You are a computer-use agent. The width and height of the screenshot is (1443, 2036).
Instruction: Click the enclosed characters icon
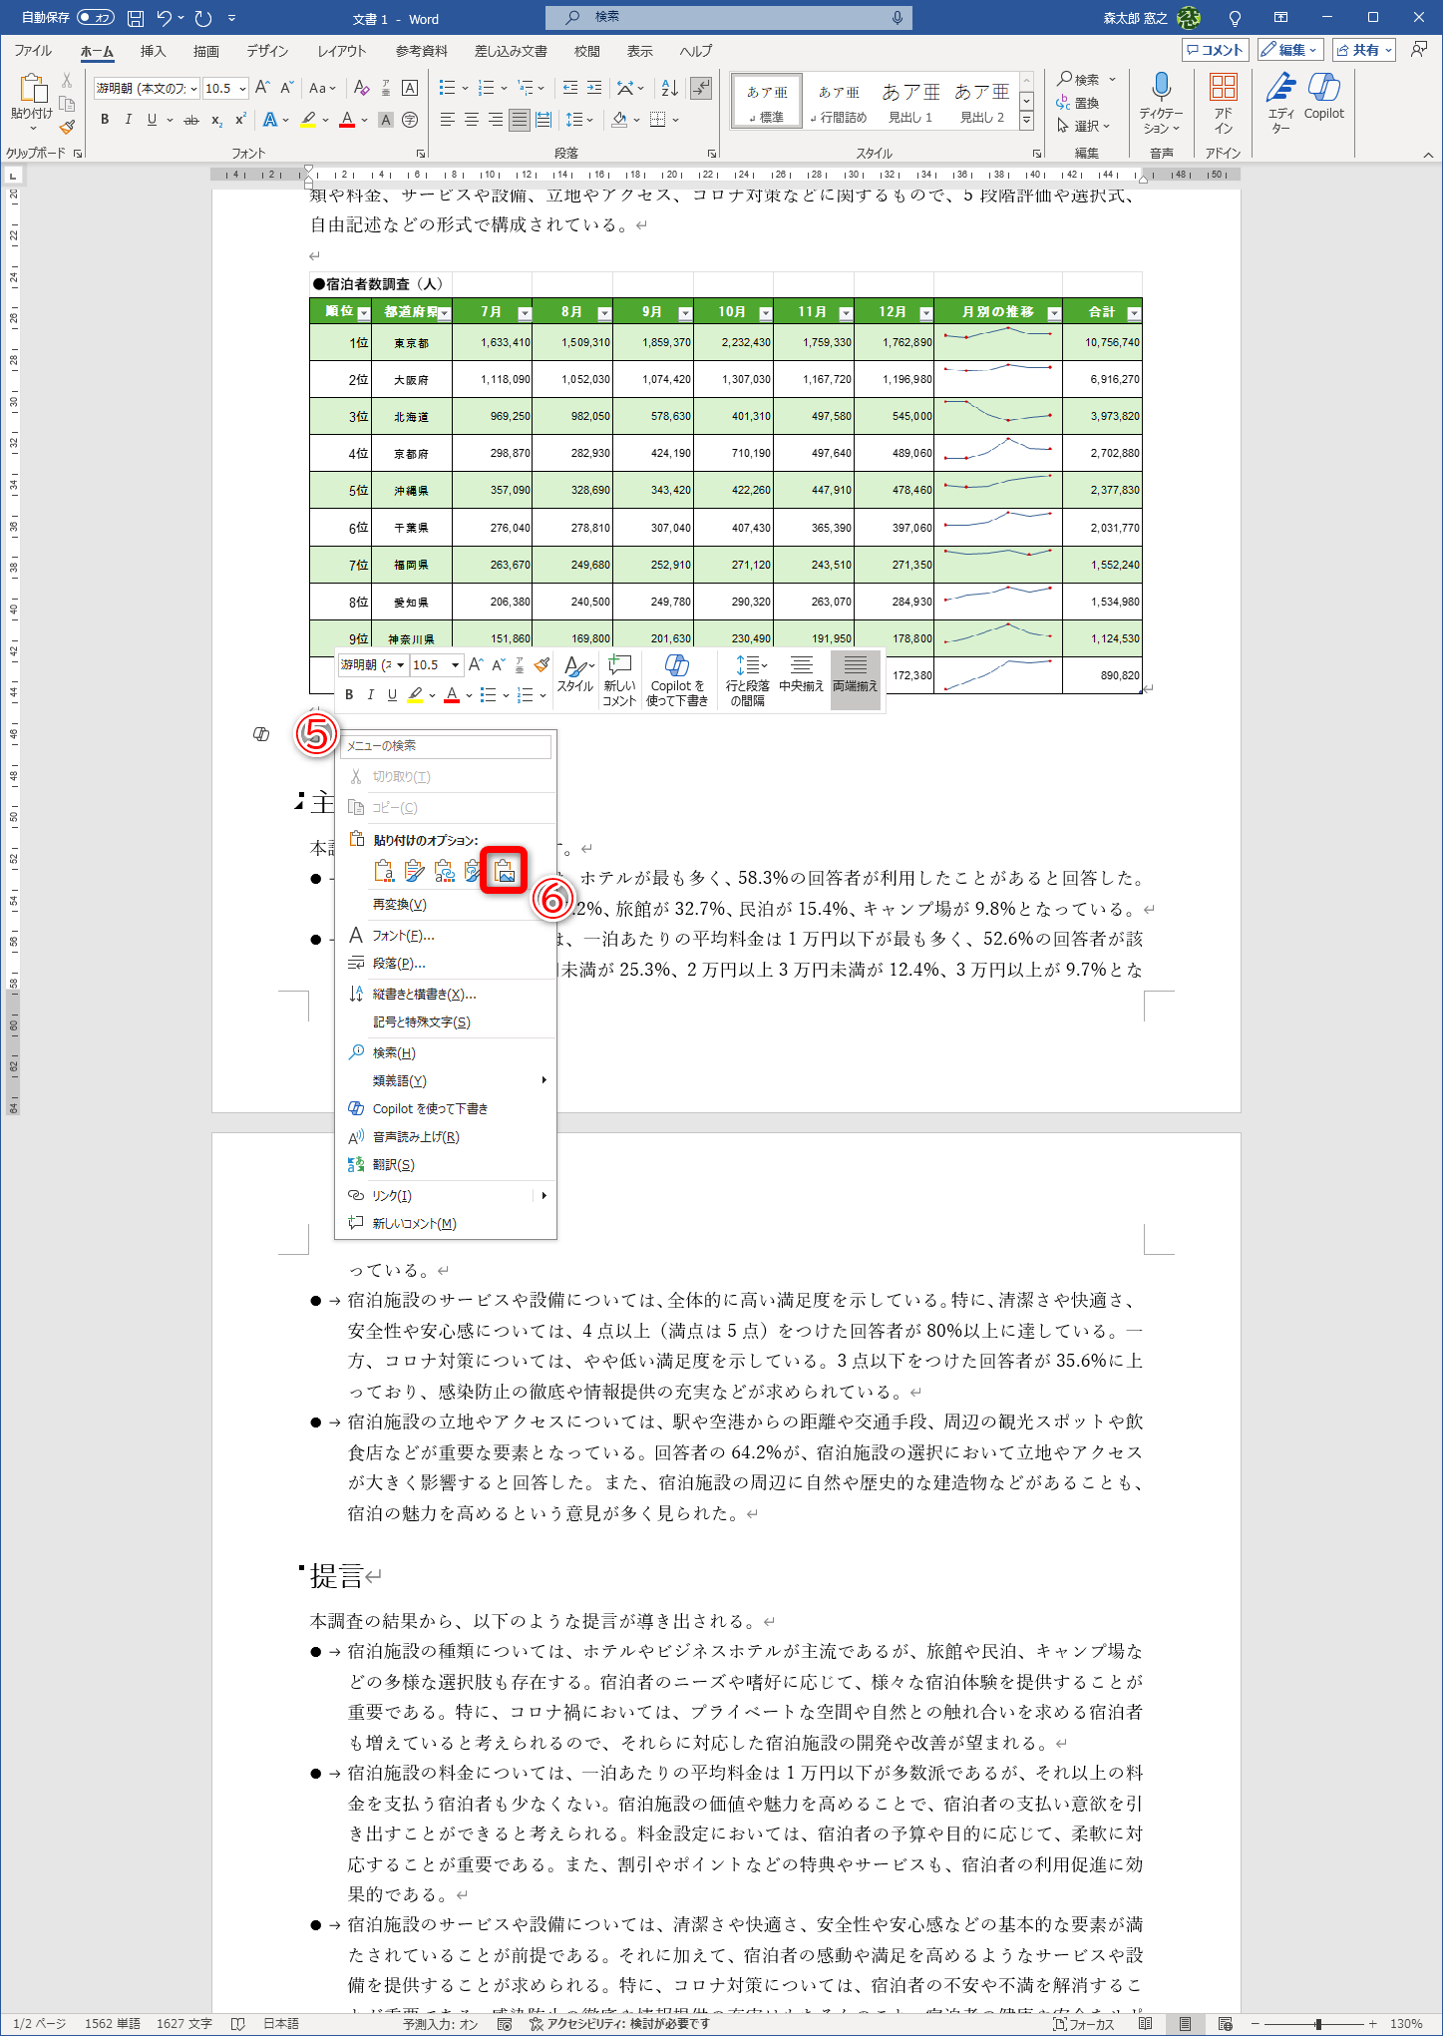[x=410, y=120]
